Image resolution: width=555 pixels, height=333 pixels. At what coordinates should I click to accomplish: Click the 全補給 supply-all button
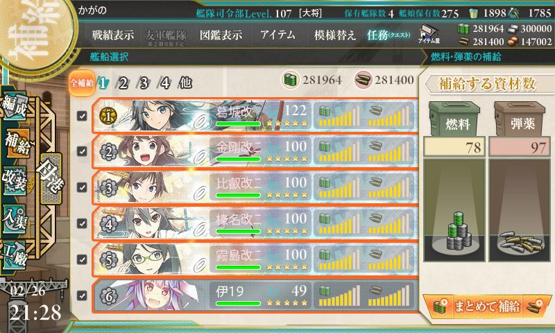point(82,83)
